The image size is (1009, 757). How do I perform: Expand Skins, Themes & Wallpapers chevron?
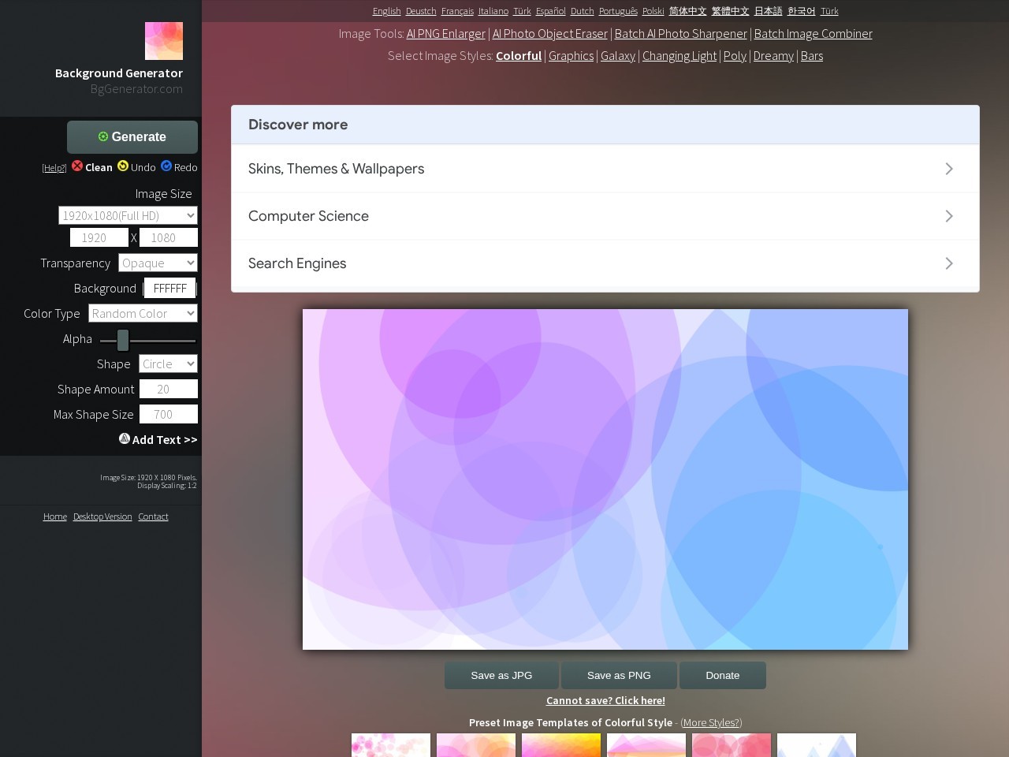(949, 169)
